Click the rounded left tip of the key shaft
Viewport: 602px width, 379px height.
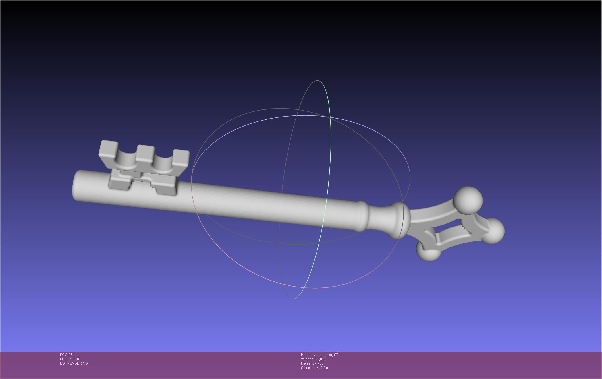pyautogui.click(x=77, y=185)
